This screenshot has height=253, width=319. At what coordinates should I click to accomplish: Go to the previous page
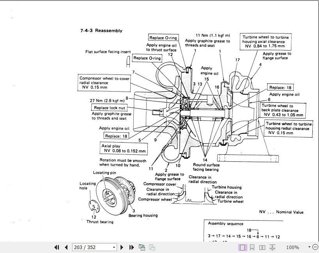[66, 247]
